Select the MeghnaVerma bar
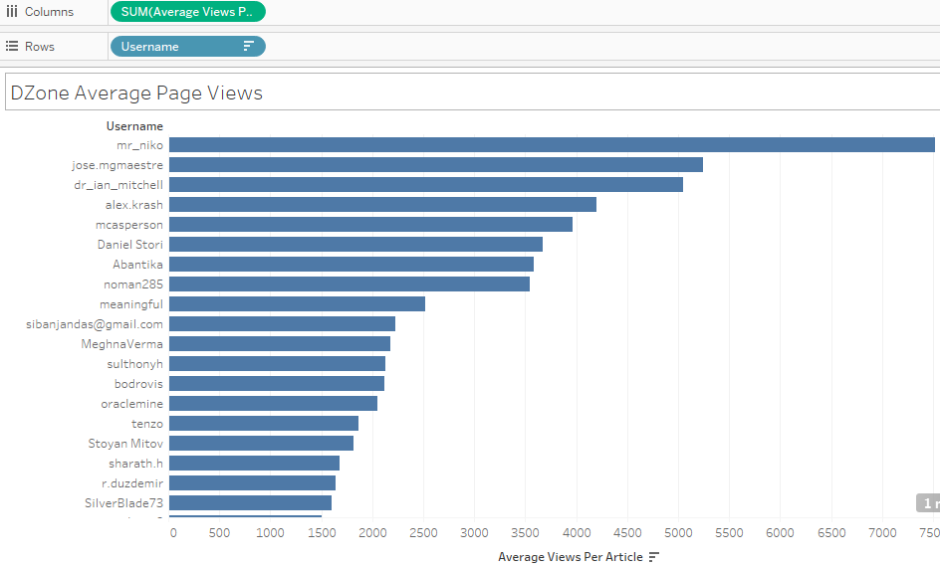940x568 pixels. [280, 343]
